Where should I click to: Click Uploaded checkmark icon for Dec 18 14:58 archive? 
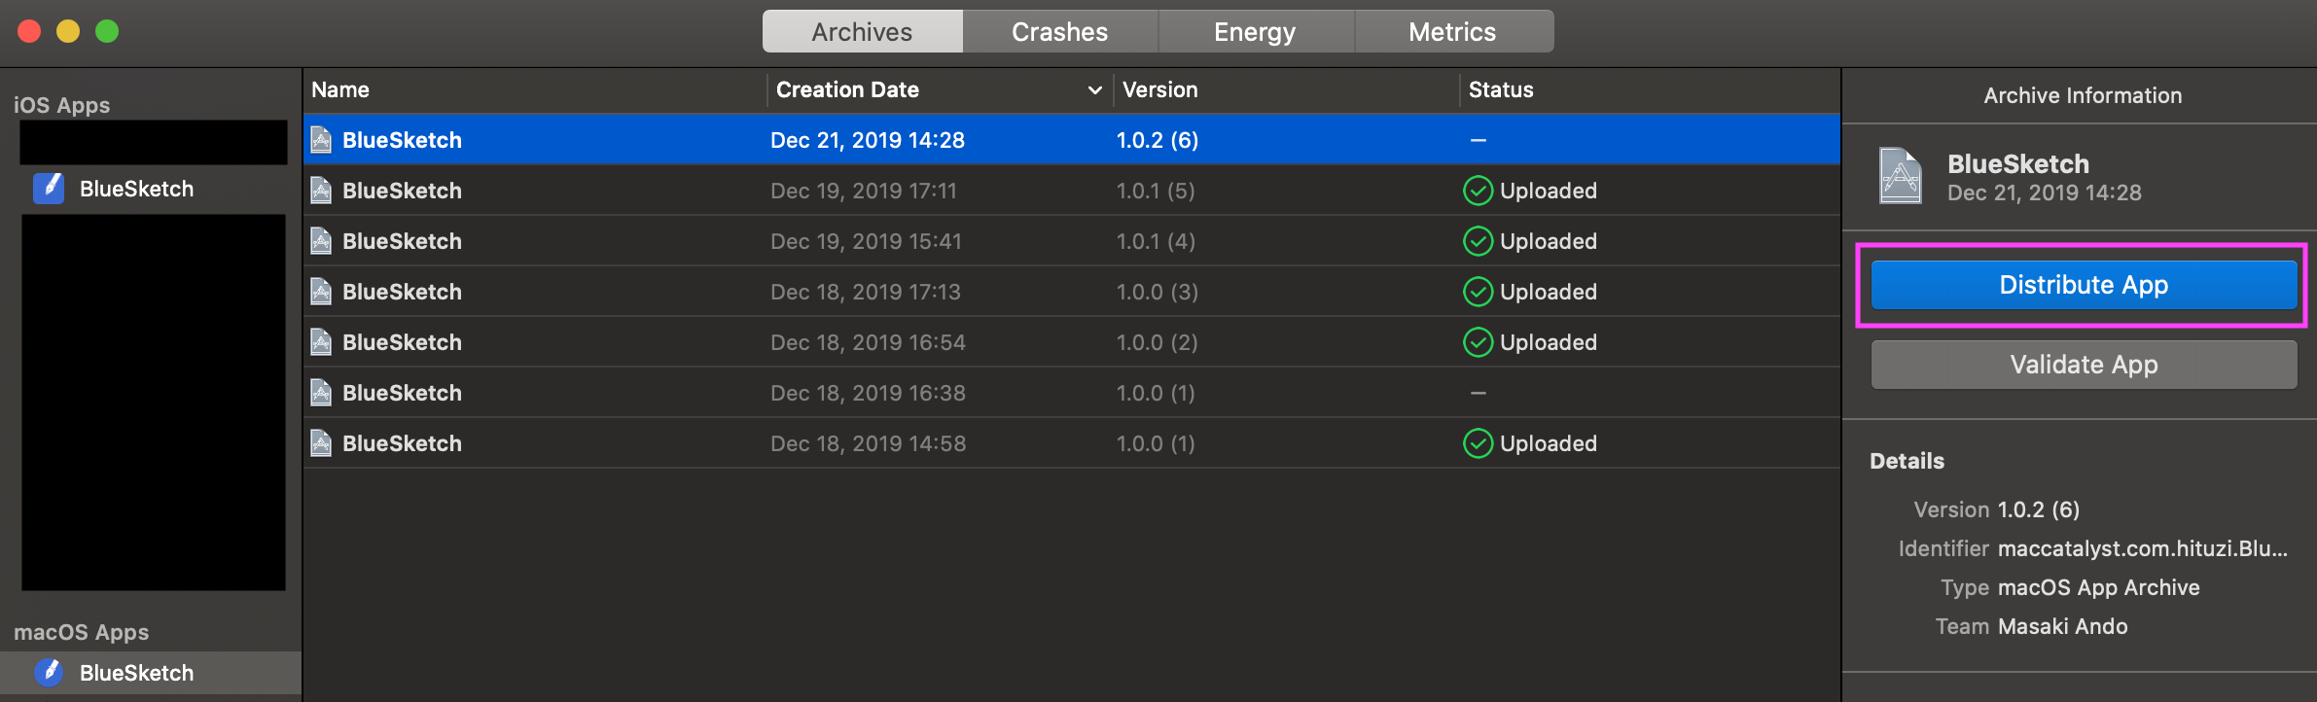coord(1478,443)
